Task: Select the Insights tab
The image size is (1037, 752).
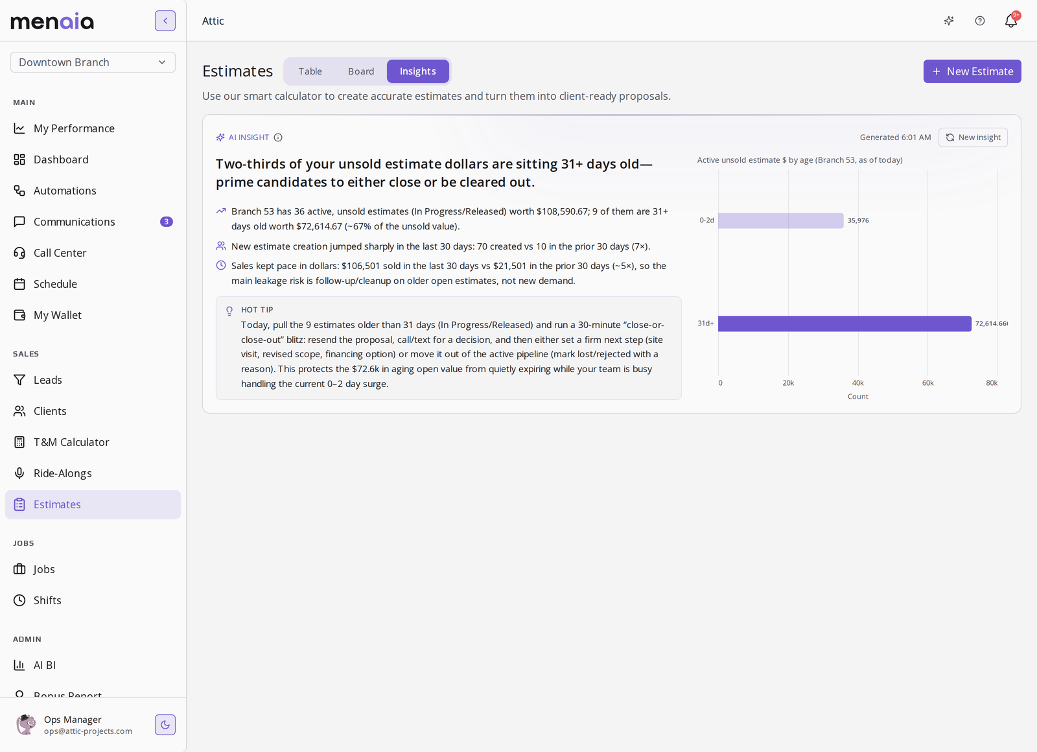Action: [x=418, y=71]
